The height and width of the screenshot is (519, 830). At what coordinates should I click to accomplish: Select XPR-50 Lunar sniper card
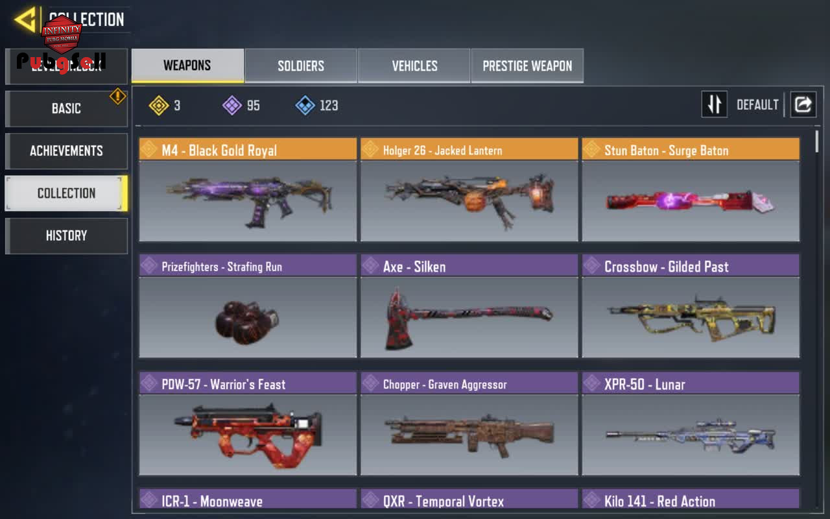tap(691, 424)
